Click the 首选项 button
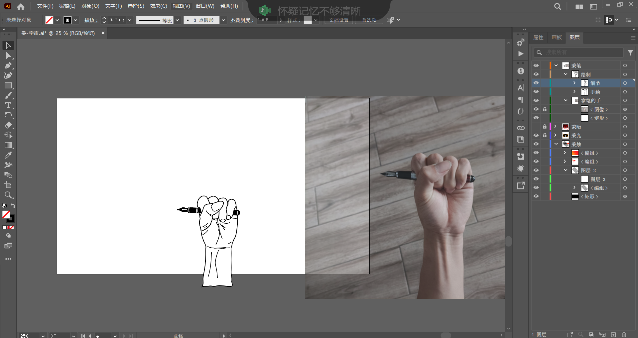638x338 pixels. (369, 20)
